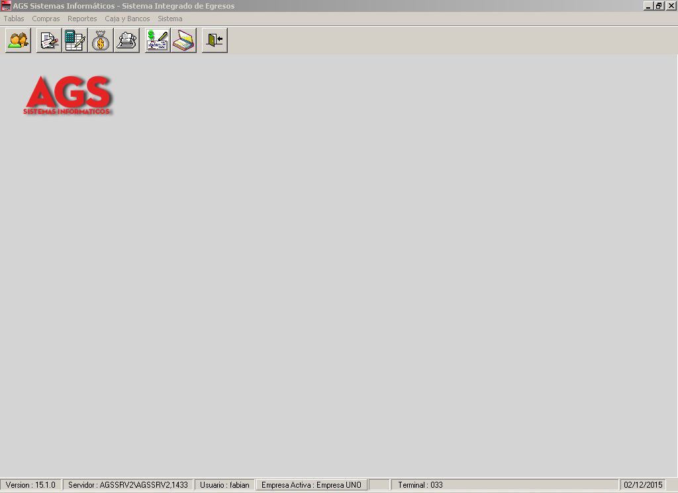Close the AGS window
Image resolution: width=678 pixels, height=493 pixels.
click(x=671, y=5)
